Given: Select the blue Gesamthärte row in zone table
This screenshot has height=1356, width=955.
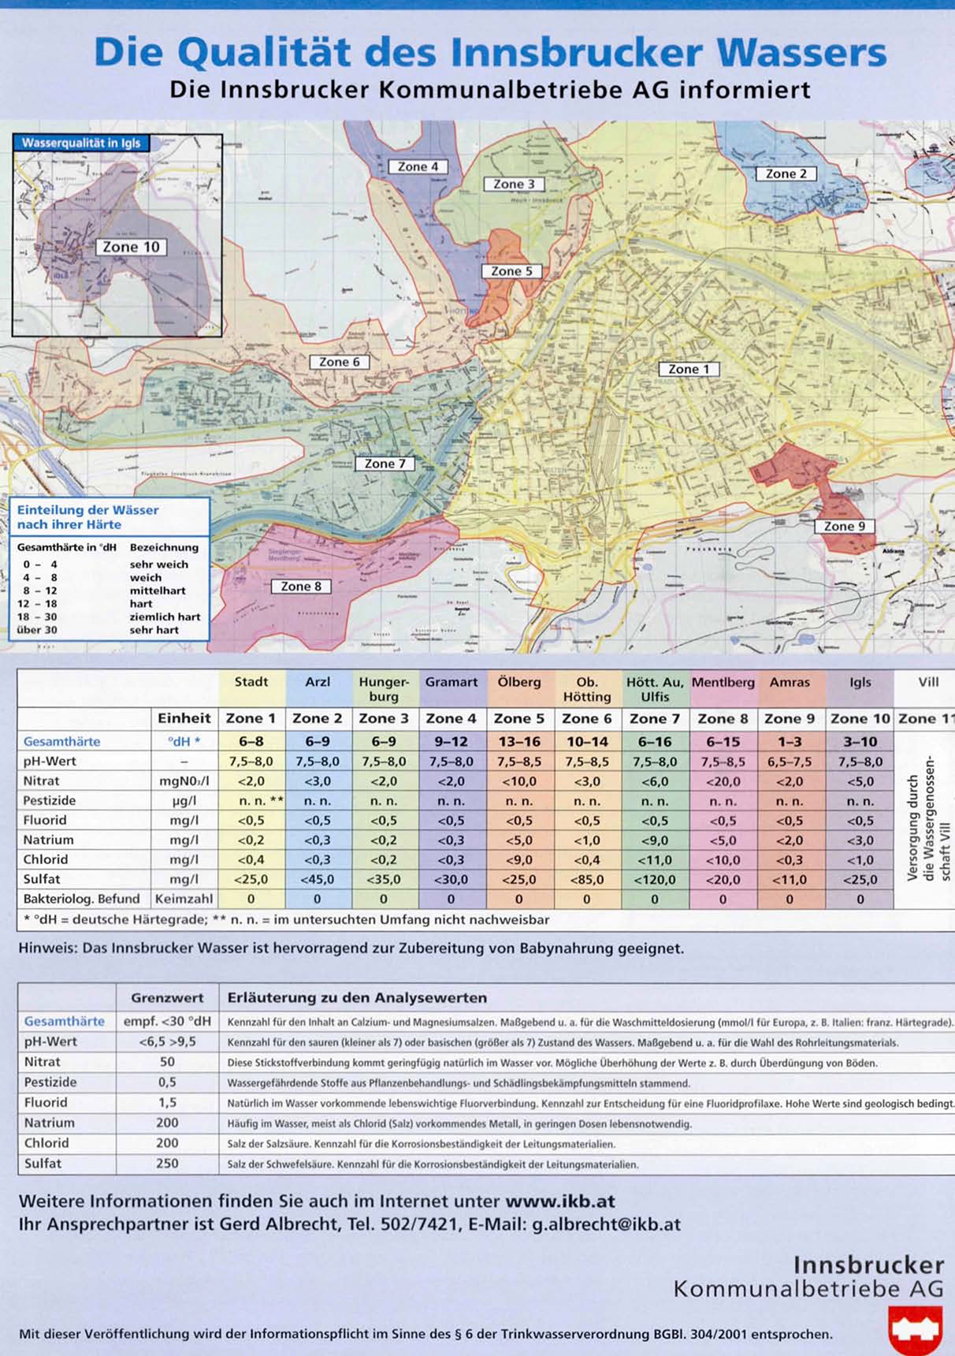Looking at the screenshot, I should (x=61, y=741).
